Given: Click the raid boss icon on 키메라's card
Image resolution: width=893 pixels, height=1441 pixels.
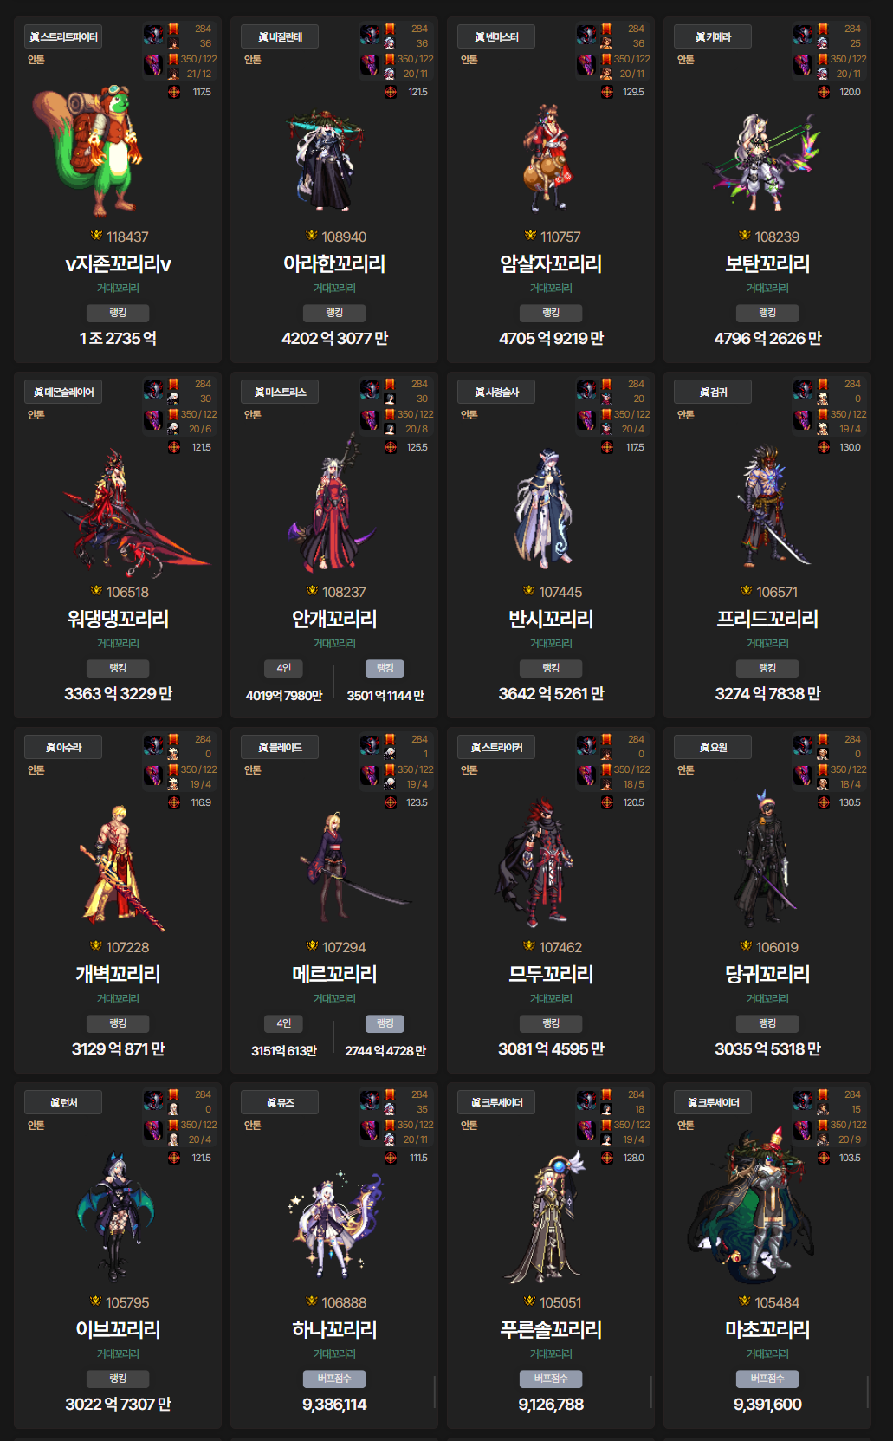Looking at the screenshot, I should [803, 36].
